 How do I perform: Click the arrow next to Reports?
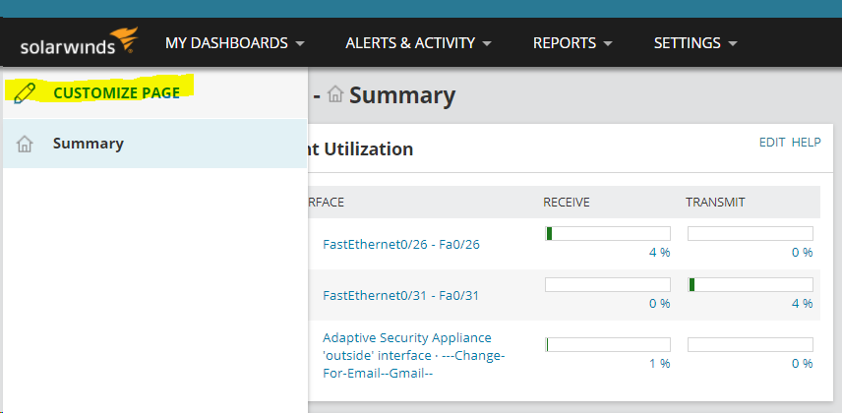[607, 43]
